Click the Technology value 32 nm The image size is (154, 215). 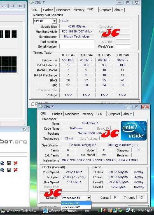pyautogui.click(x=69, y=138)
